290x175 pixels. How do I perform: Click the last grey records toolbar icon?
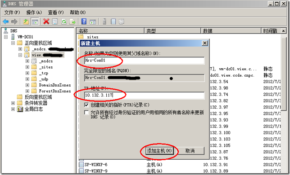tap(122, 22)
